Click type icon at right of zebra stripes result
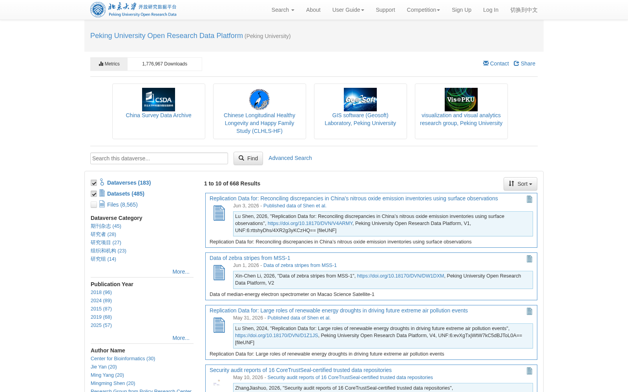This screenshot has width=628, height=392. pos(529,259)
